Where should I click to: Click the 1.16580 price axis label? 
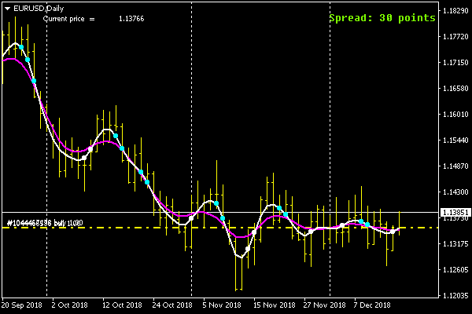455,89
